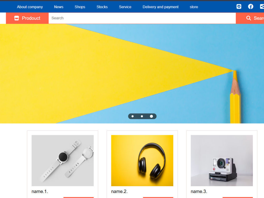Click the pencil banner image

tap(132, 74)
